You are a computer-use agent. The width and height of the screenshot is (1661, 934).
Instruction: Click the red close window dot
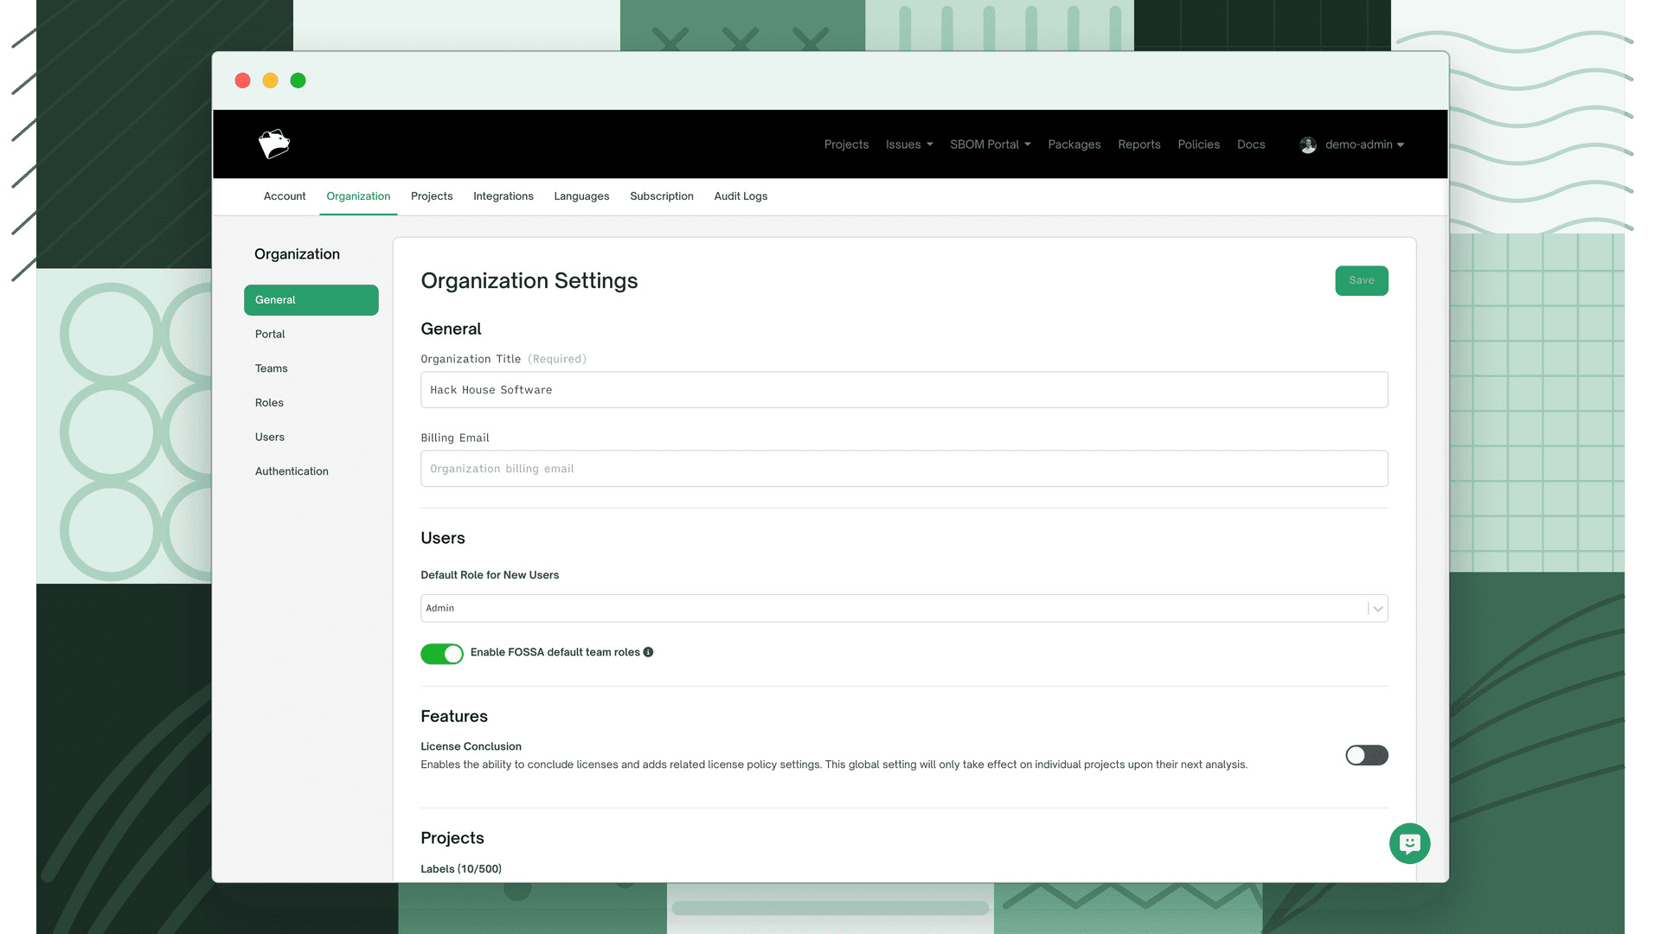click(242, 80)
